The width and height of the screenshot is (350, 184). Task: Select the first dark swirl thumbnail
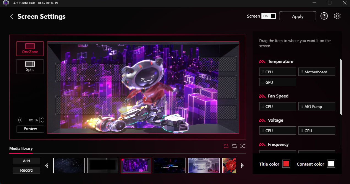pos(69,166)
